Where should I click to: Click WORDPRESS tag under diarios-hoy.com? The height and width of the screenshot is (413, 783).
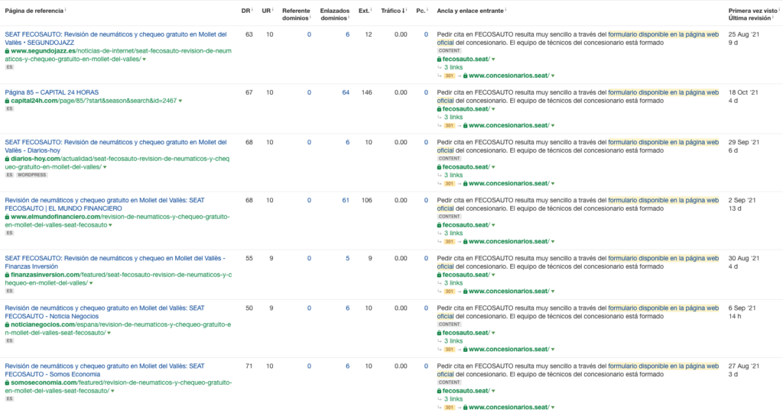[x=31, y=175]
